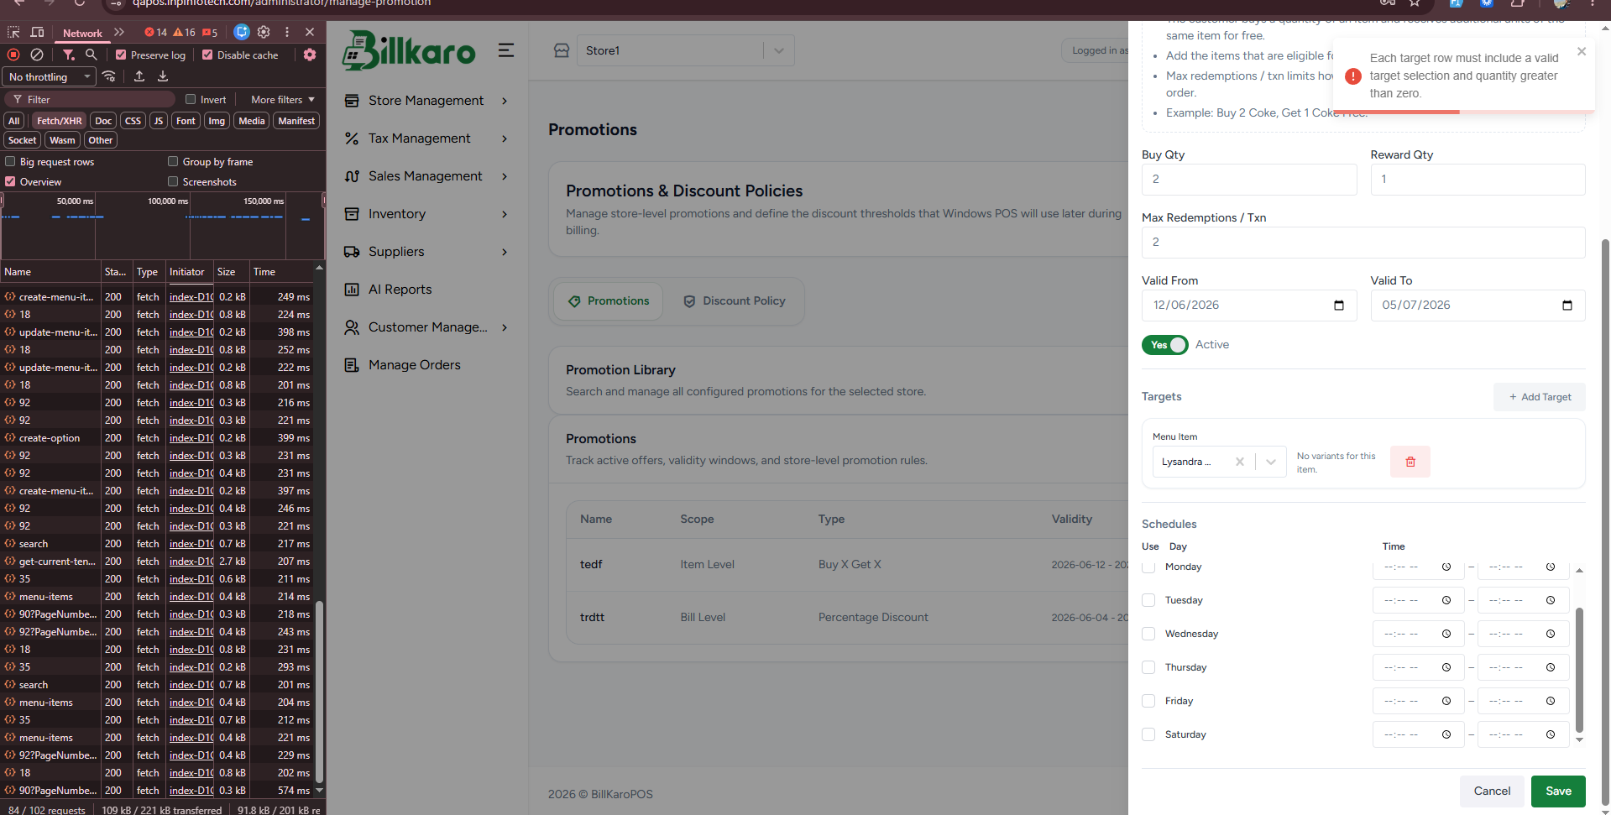This screenshot has width=1611, height=815.
Task: Expand Sales Management submenu chevron
Action: coord(505,176)
